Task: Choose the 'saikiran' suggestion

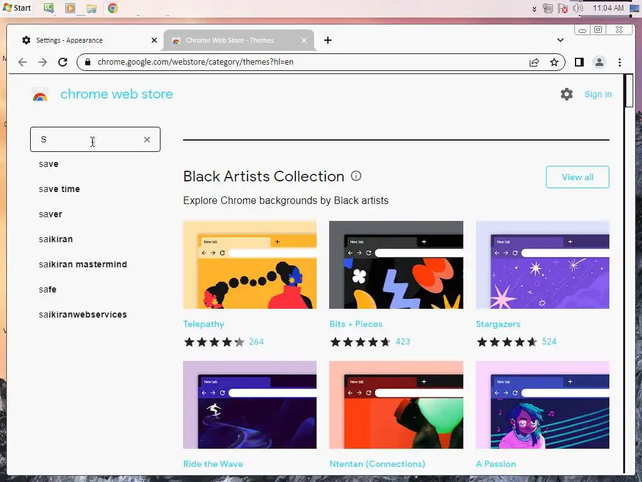Action: click(56, 239)
